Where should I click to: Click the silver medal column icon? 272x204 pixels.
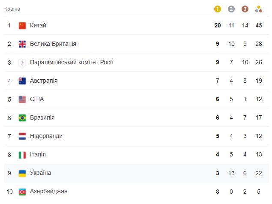pos(231,9)
